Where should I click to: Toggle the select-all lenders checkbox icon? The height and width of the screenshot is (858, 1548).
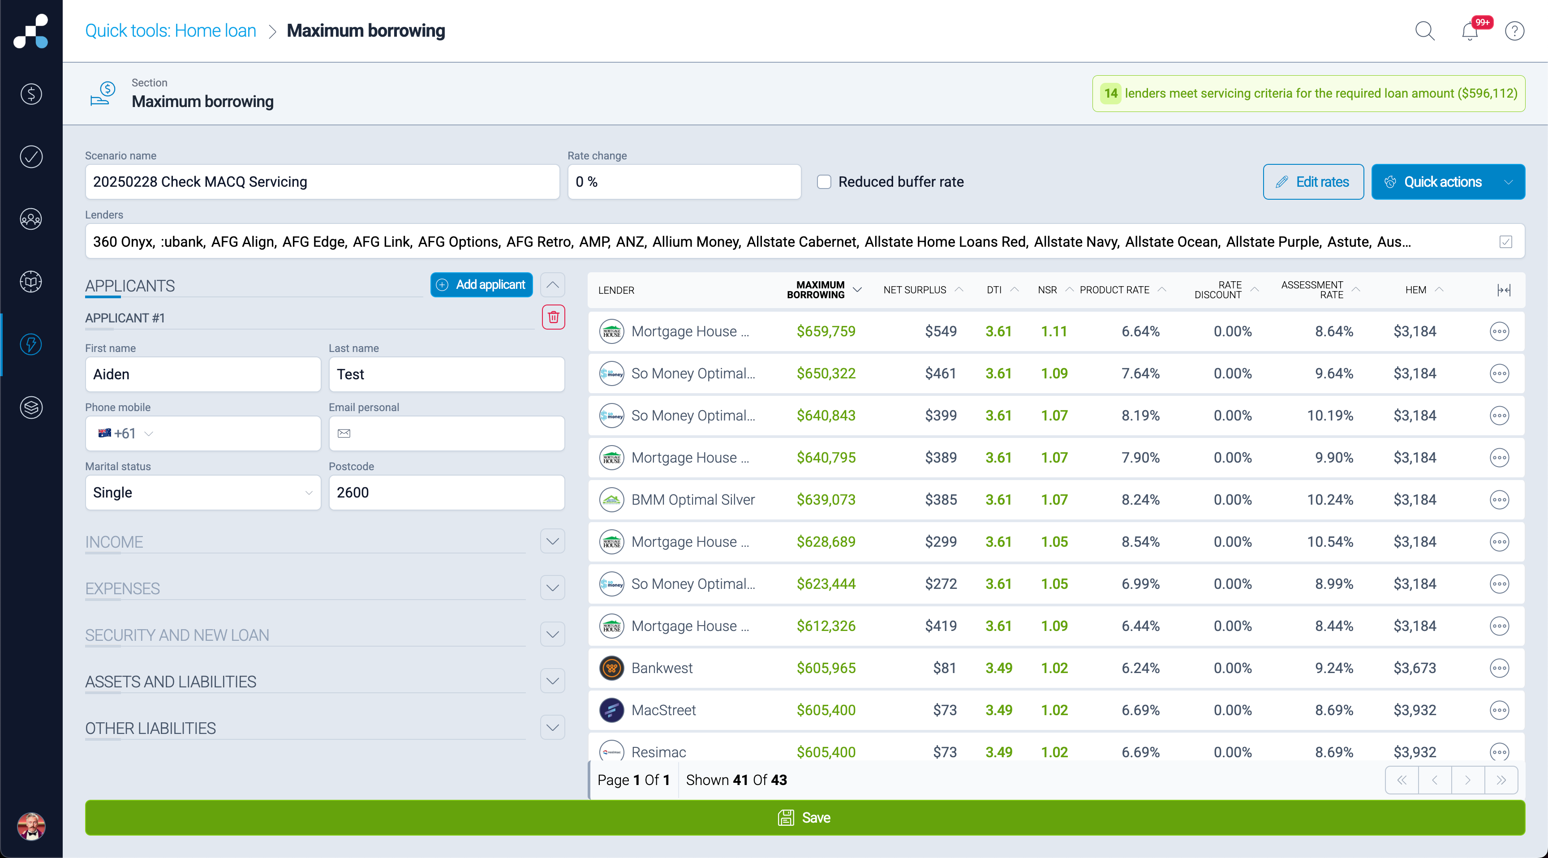point(1505,241)
